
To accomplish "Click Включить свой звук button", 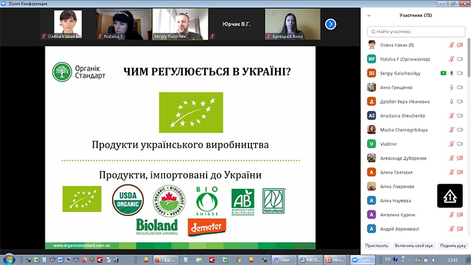I will pos(414,246).
